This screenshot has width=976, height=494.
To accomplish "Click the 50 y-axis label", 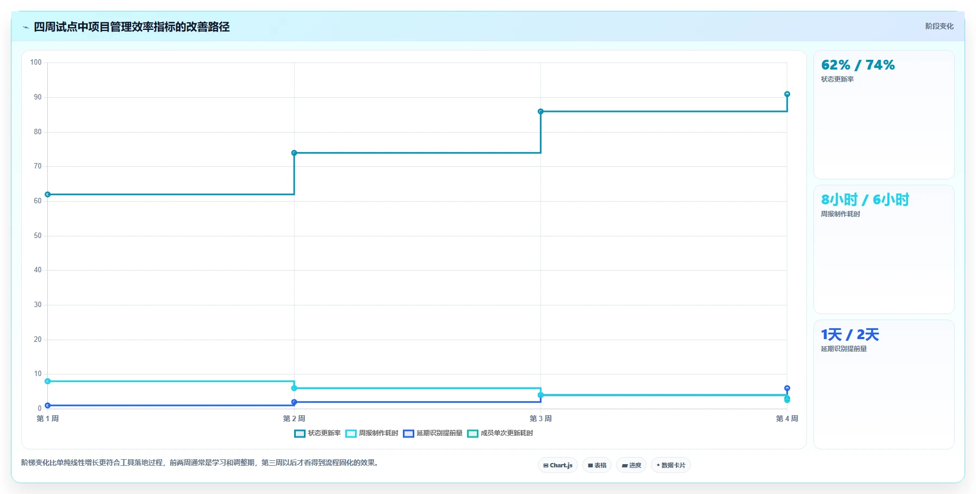I will (38, 236).
